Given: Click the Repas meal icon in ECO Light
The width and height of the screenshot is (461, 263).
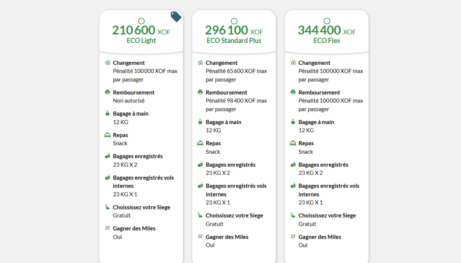Looking at the screenshot, I should [107, 135].
